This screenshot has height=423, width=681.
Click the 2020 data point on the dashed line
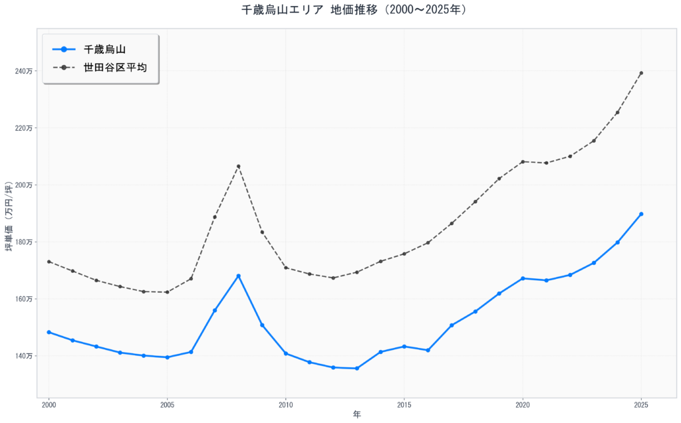tap(523, 161)
